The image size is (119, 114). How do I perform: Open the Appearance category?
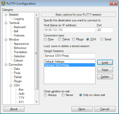(21, 44)
